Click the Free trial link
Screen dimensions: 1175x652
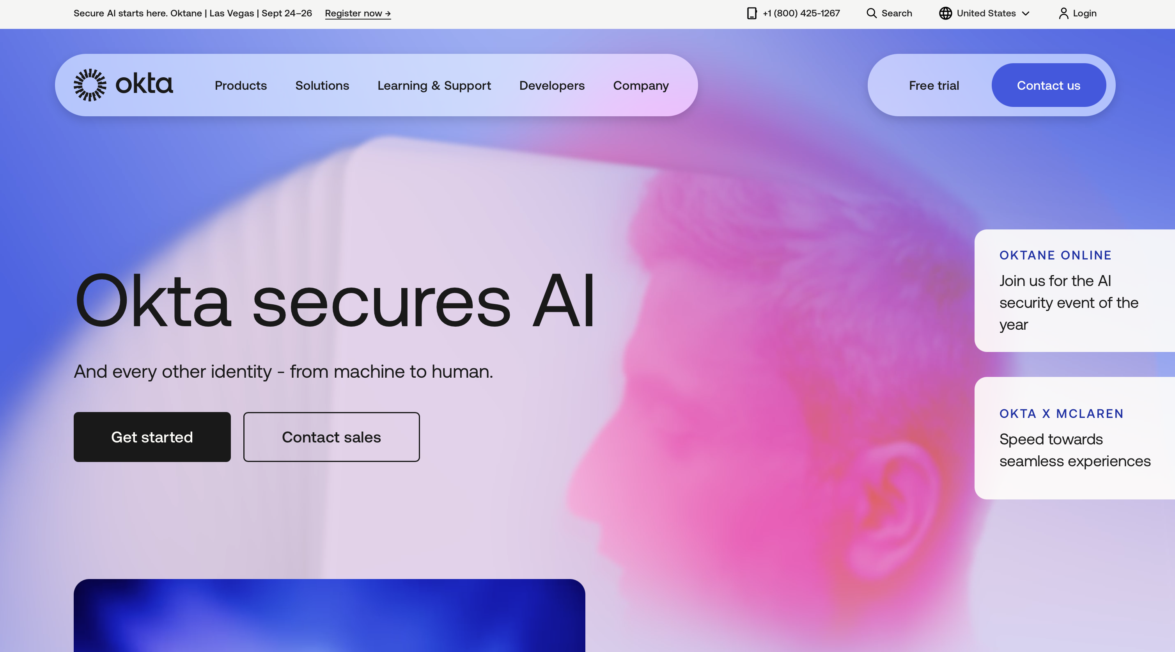coord(934,85)
